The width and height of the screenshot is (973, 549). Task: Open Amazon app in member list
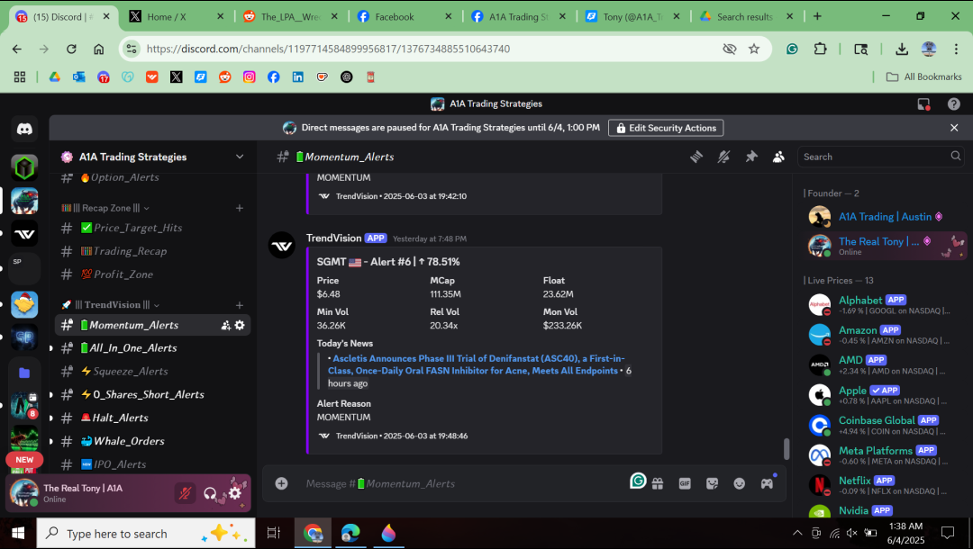885,335
